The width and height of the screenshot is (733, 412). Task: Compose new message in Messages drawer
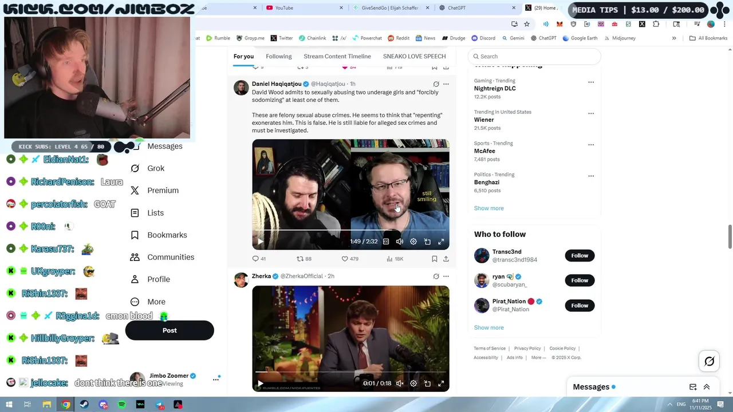pos(693,387)
